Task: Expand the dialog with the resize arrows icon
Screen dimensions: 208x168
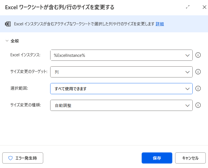Action: [x=188, y=7]
